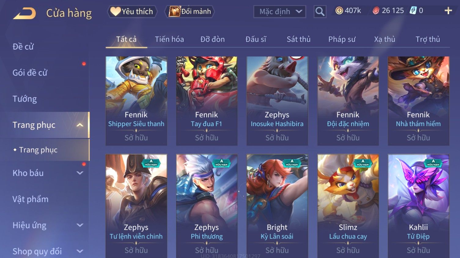The image size is (460, 258).
Task: Open the Gói đề cử menu
Action: point(30,73)
